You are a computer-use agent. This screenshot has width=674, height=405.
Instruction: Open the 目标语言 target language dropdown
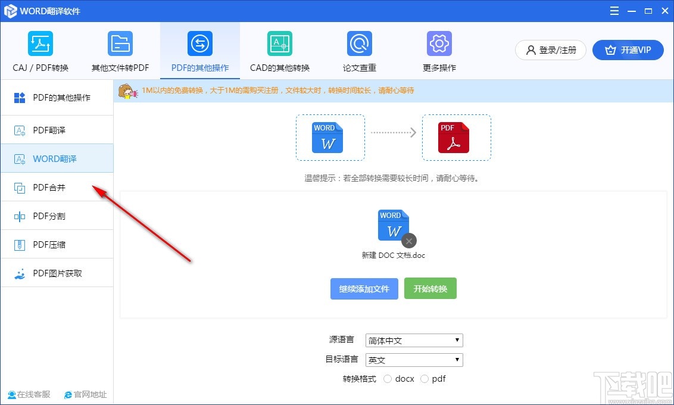pyautogui.click(x=413, y=360)
